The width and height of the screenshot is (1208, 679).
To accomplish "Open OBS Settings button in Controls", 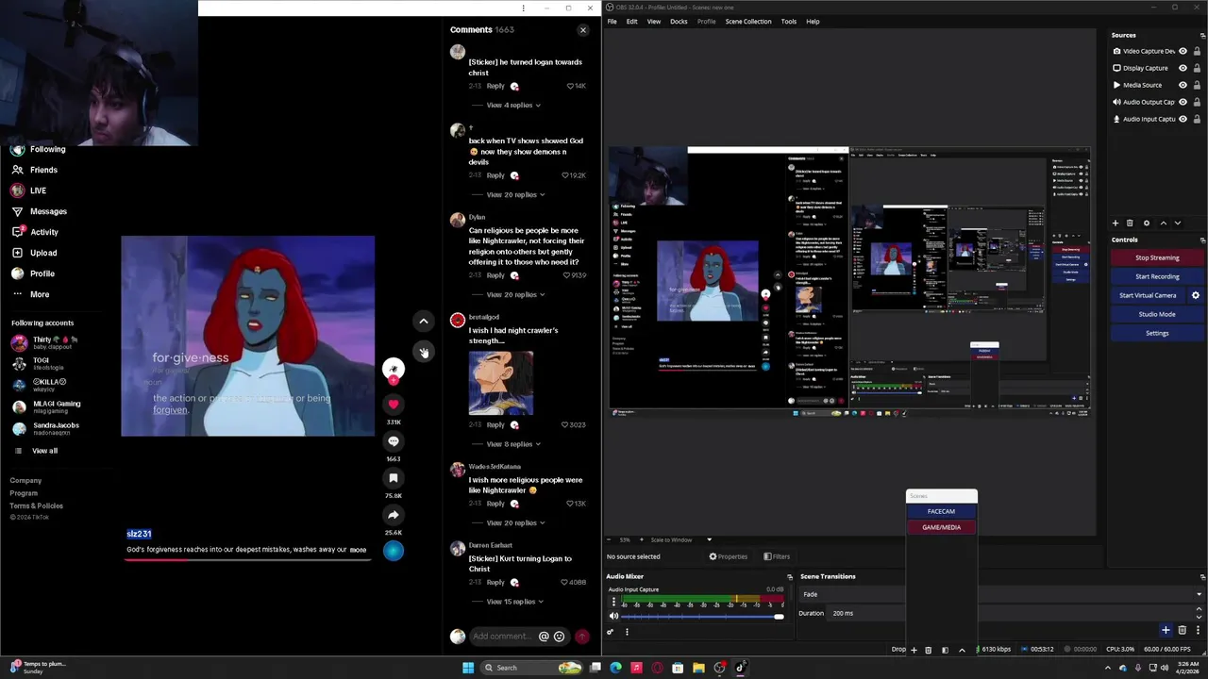I will [1157, 333].
